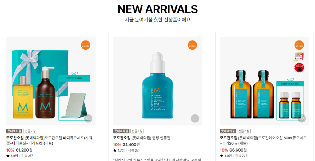Open the Mending Infusion bottle image
Viewport: 315px width, 161px height.
[x=158, y=81]
